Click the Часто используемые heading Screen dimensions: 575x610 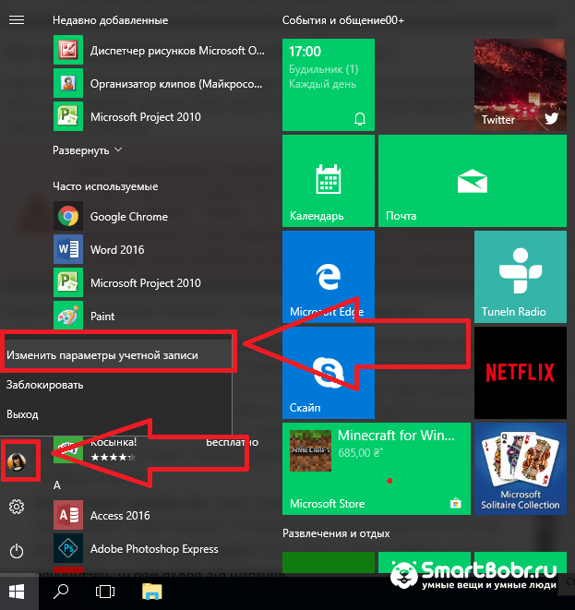(x=105, y=186)
